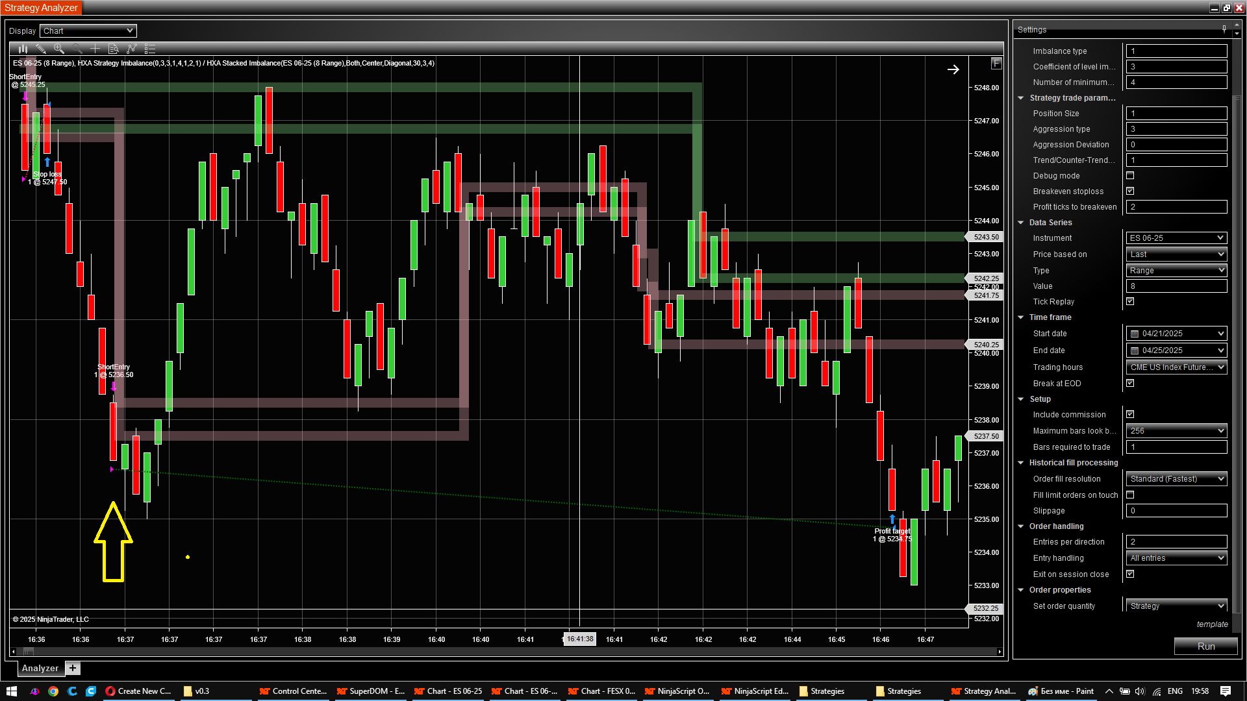Open the properties list icon
Screen dimensions: 1247x701
pos(150,49)
